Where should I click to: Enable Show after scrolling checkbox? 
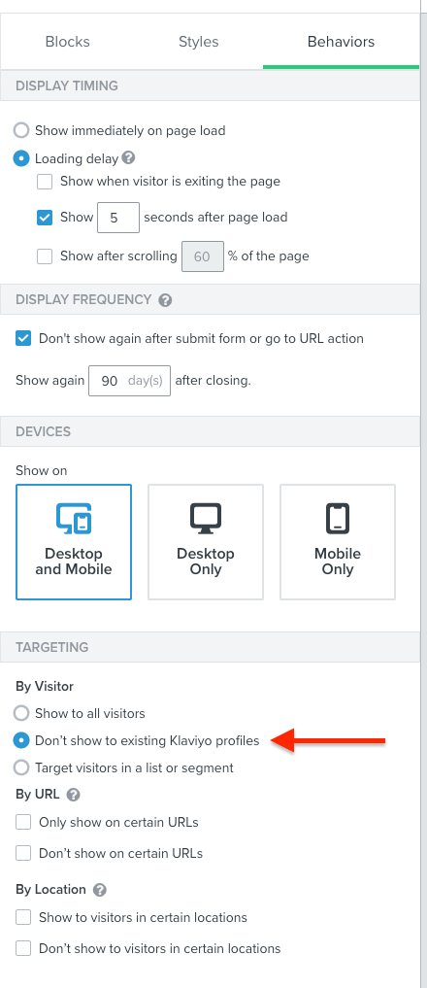(x=45, y=256)
